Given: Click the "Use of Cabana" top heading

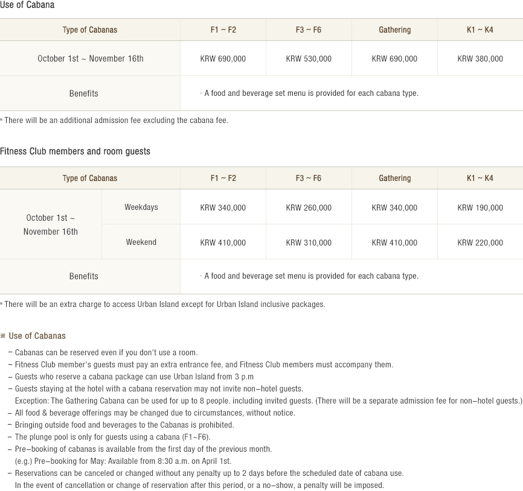Looking at the screenshot, I should pos(27,5).
